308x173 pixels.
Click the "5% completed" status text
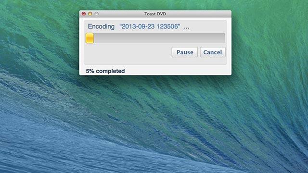coord(105,71)
